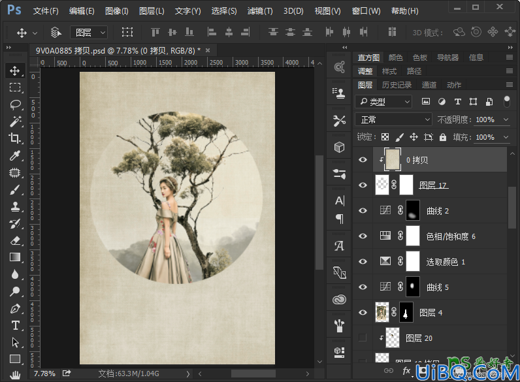The height and width of the screenshot is (382, 520).
Task: Open the Move tool preset picker arrow
Action: coord(35,33)
